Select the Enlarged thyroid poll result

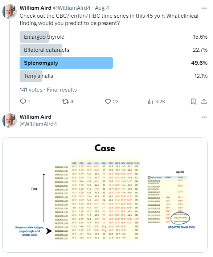[114, 37]
